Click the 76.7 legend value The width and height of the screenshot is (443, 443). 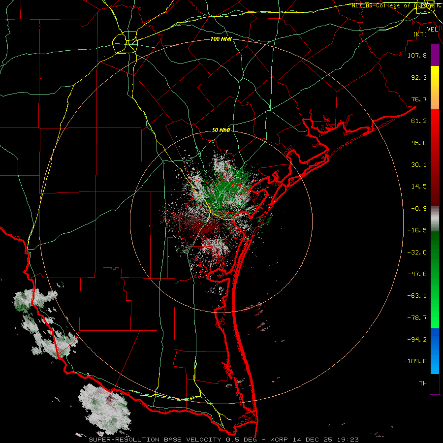tap(419, 99)
